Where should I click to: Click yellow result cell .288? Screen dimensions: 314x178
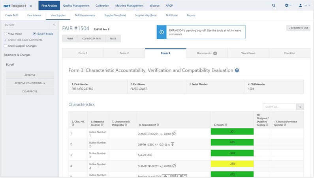(232, 164)
